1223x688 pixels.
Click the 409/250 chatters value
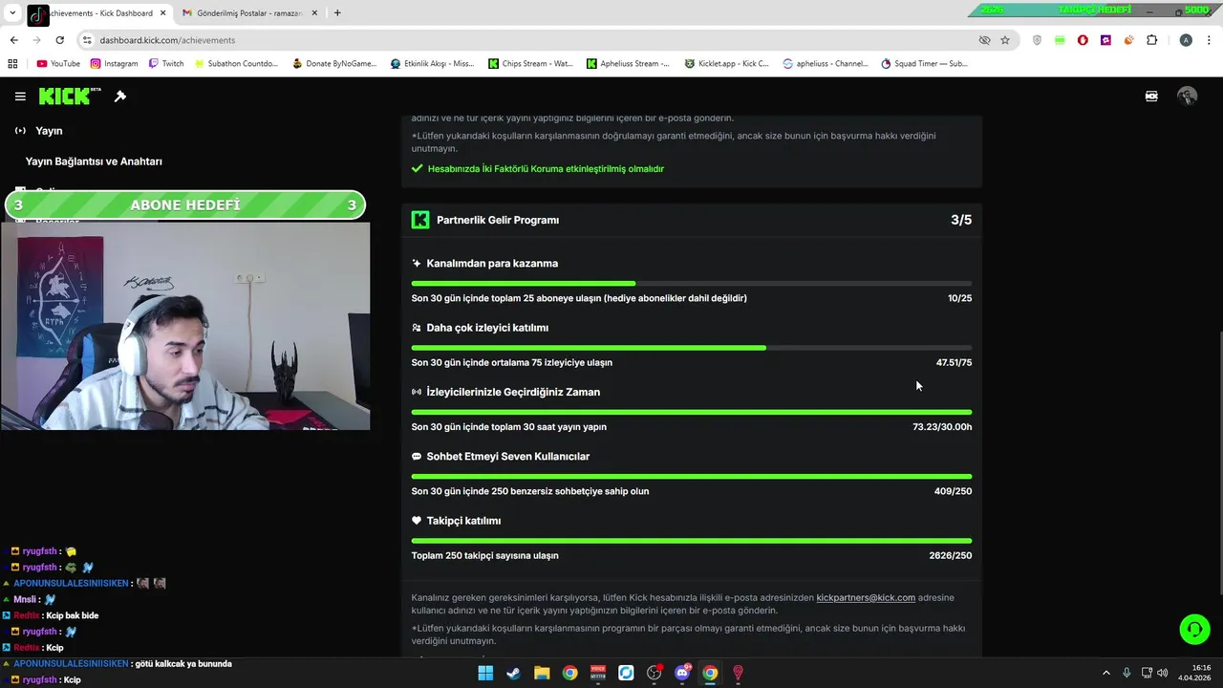(953, 491)
